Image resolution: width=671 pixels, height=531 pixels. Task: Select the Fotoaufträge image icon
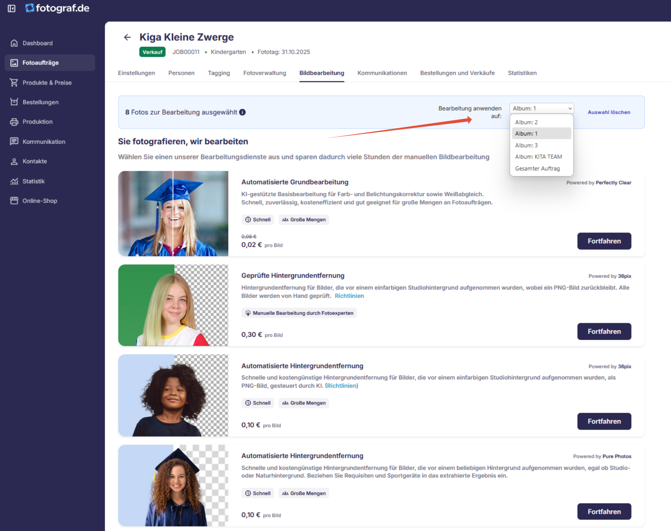[x=14, y=63]
